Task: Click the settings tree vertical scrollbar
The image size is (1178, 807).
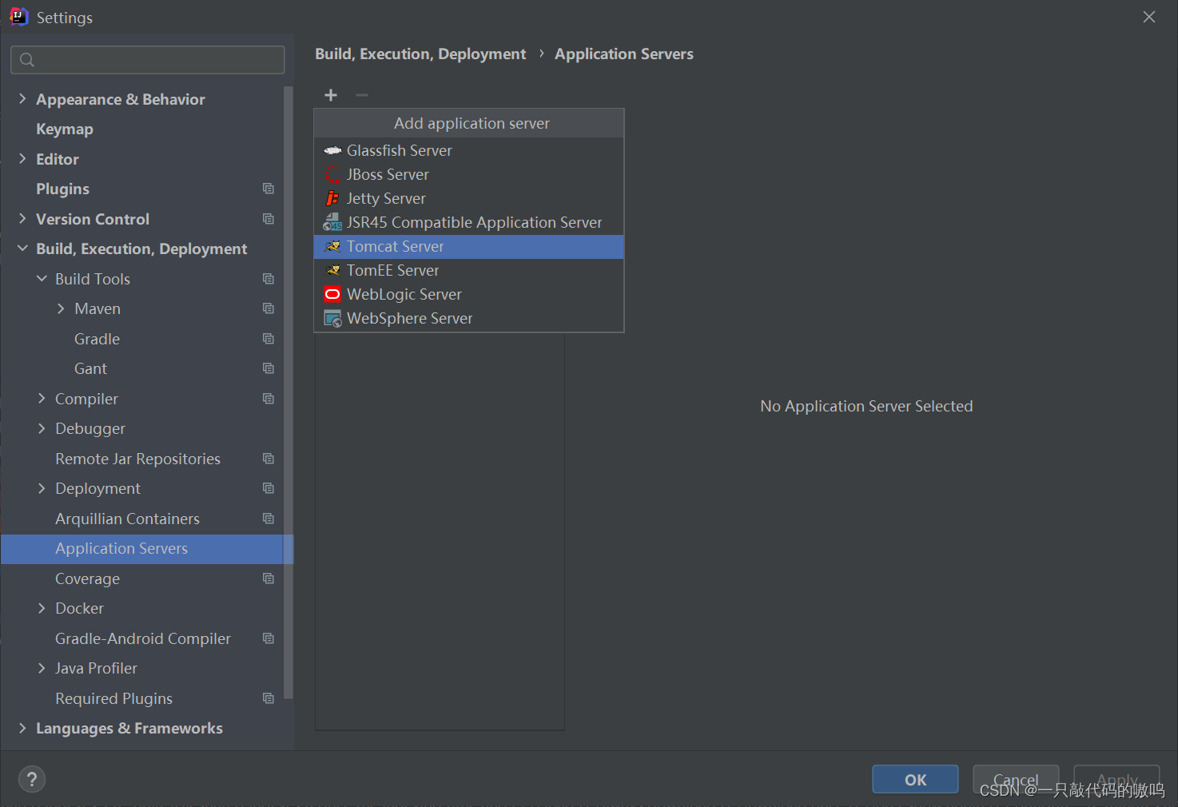Action: tap(289, 392)
